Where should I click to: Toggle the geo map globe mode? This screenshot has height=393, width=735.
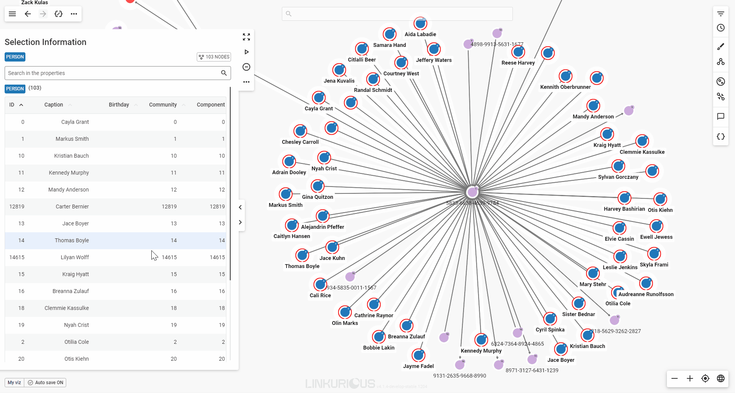click(x=721, y=378)
